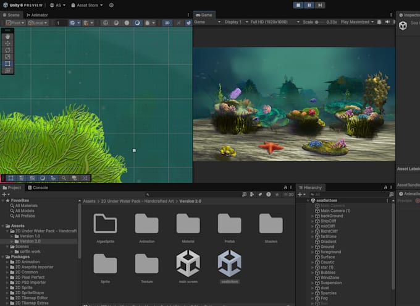Click the Assets breadcrumb link

coord(89,201)
